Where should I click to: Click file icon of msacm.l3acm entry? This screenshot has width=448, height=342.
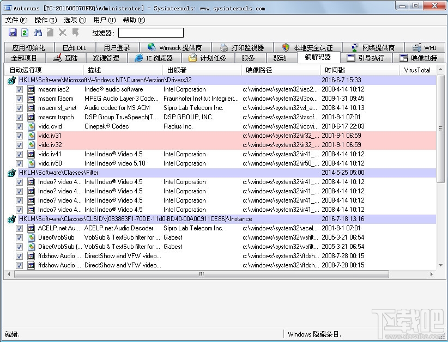click(31, 99)
